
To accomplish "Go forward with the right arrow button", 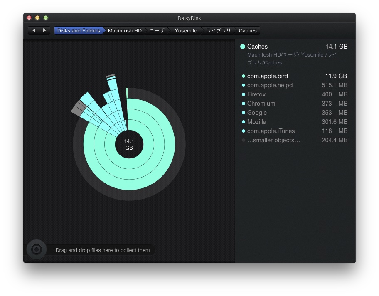I will pyautogui.click(x=45, y=30).
